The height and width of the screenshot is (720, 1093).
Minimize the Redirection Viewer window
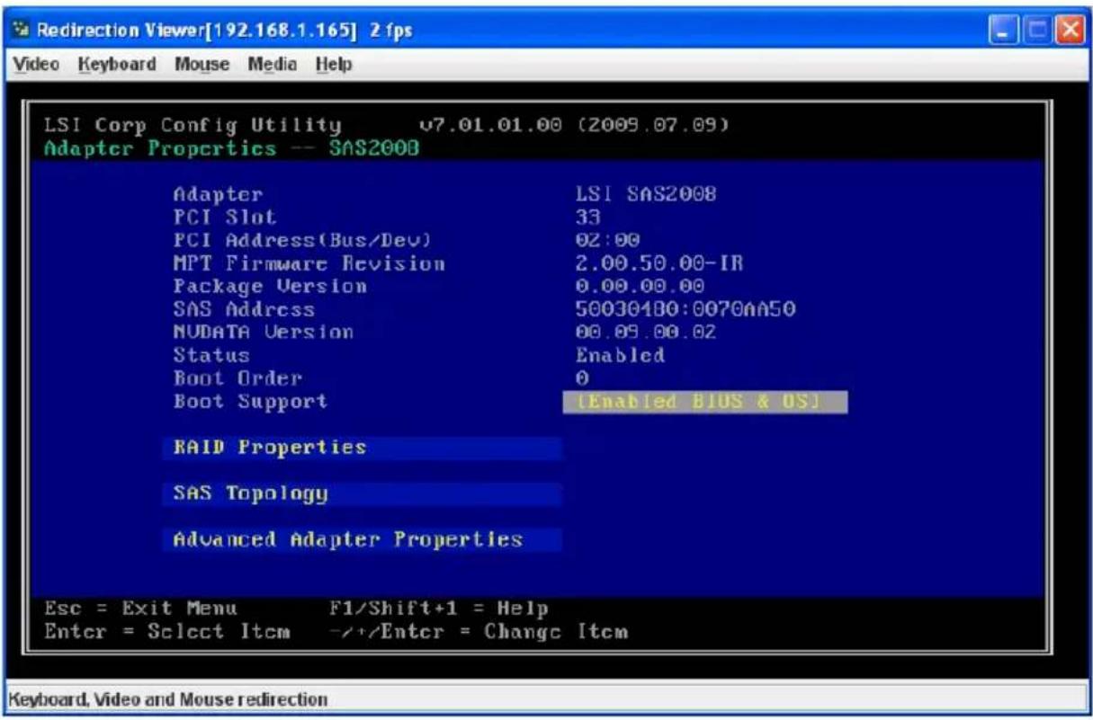(x=1006, y=31)
